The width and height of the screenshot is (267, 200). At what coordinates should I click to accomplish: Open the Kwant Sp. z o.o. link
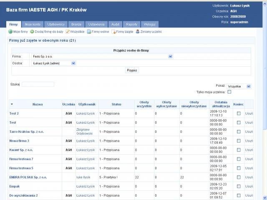(21, 150)
